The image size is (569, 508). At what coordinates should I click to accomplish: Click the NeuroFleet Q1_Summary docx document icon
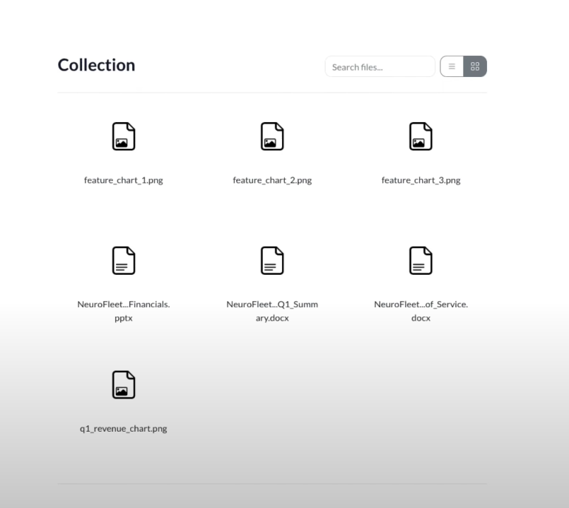pyautogui.click(x=272, y=260)
